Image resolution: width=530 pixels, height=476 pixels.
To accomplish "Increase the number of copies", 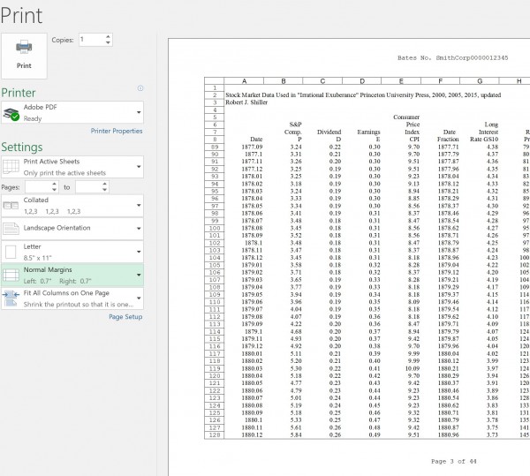I will (109, 36).
